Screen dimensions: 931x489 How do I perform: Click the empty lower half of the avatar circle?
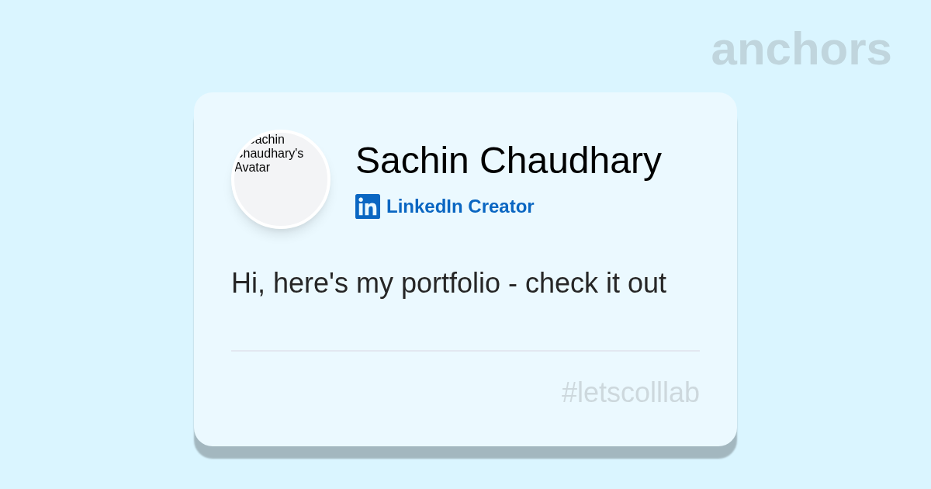coord(281,203)
